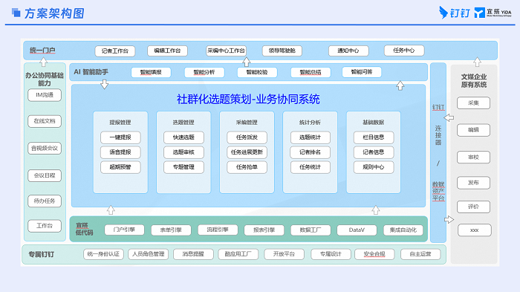Click the 统一身份认证 box

pos(103,254)
